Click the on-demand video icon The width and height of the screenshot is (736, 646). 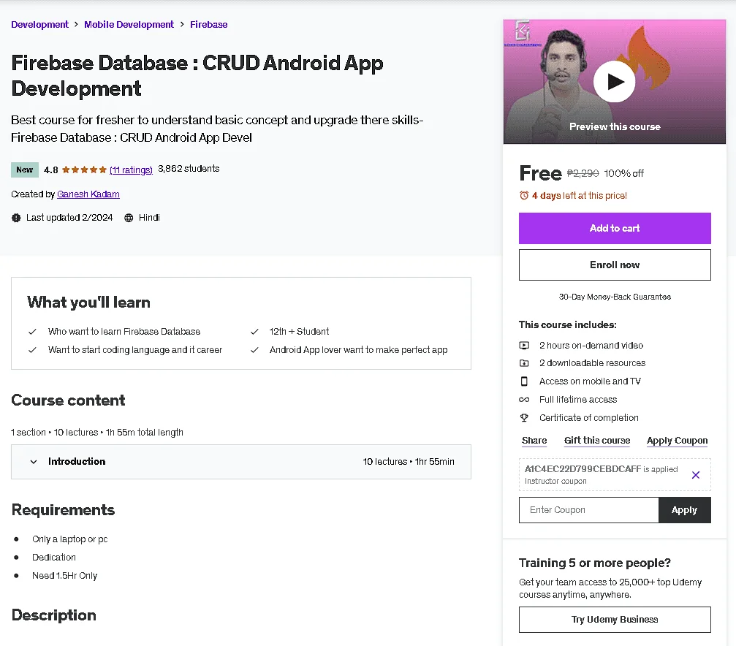click(x=524, y=346)
